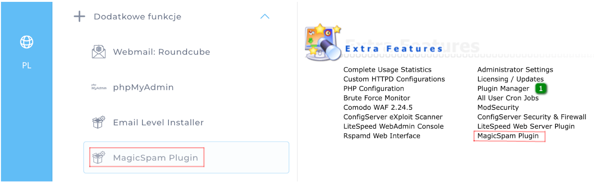Click the phpMyAdmin logo icon
Viewport: 594px width, 185px height.
coord(98,87)
